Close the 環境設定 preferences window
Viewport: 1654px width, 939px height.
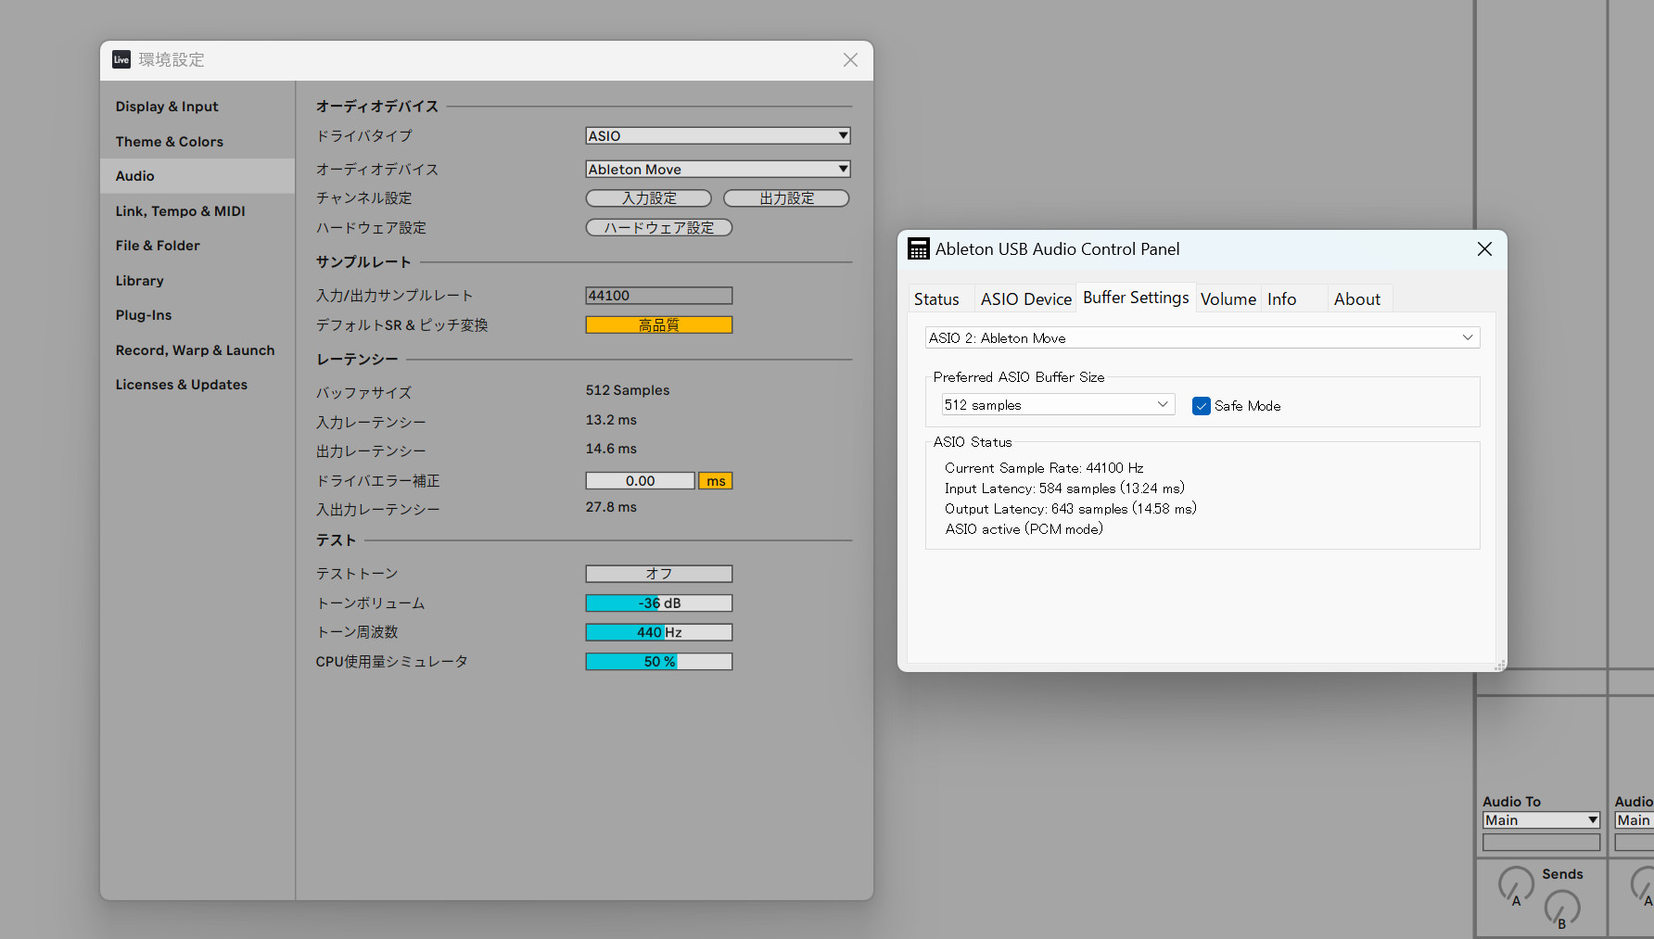tap(850, 59)
